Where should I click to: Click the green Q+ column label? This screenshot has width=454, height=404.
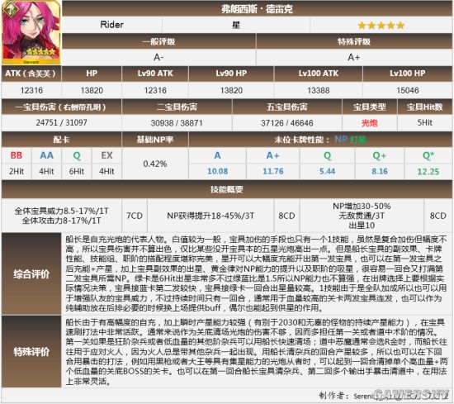coord(380,155)
